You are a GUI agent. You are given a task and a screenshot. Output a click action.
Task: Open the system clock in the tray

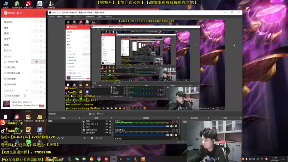[x=274, y=159]
